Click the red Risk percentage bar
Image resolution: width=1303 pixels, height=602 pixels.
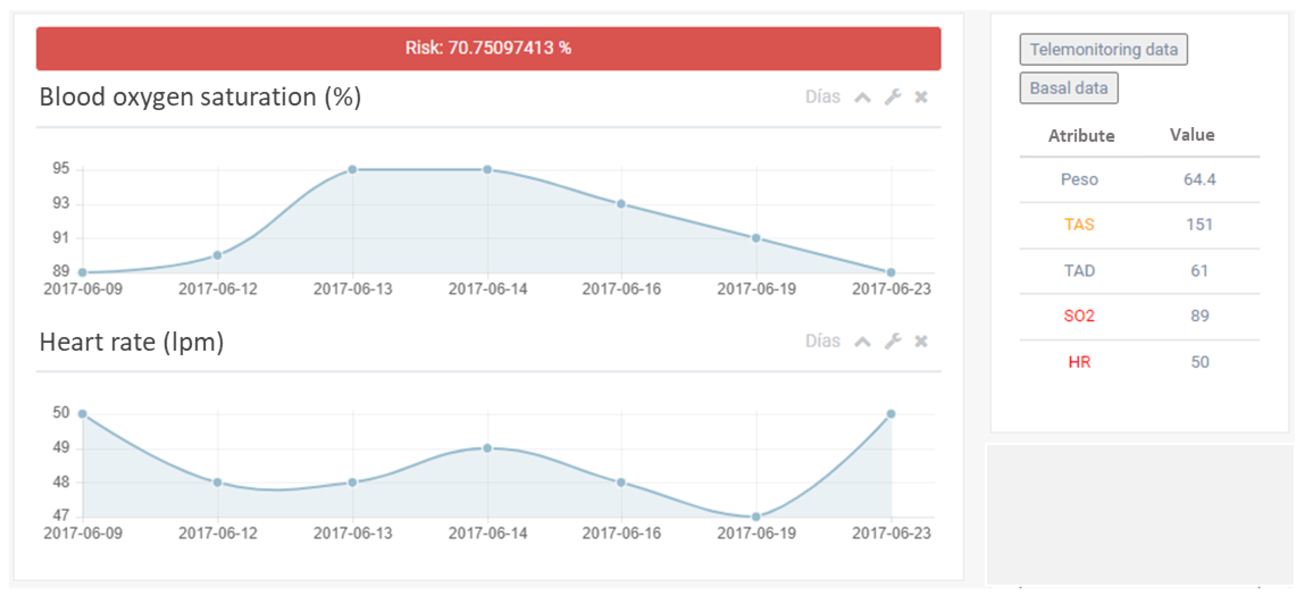(488, 48)
